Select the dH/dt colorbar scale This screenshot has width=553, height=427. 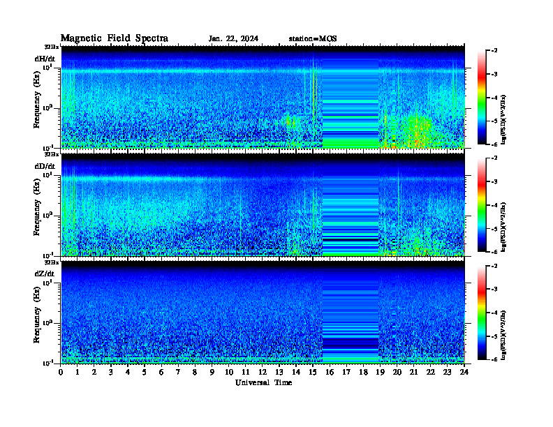[482, 97]
